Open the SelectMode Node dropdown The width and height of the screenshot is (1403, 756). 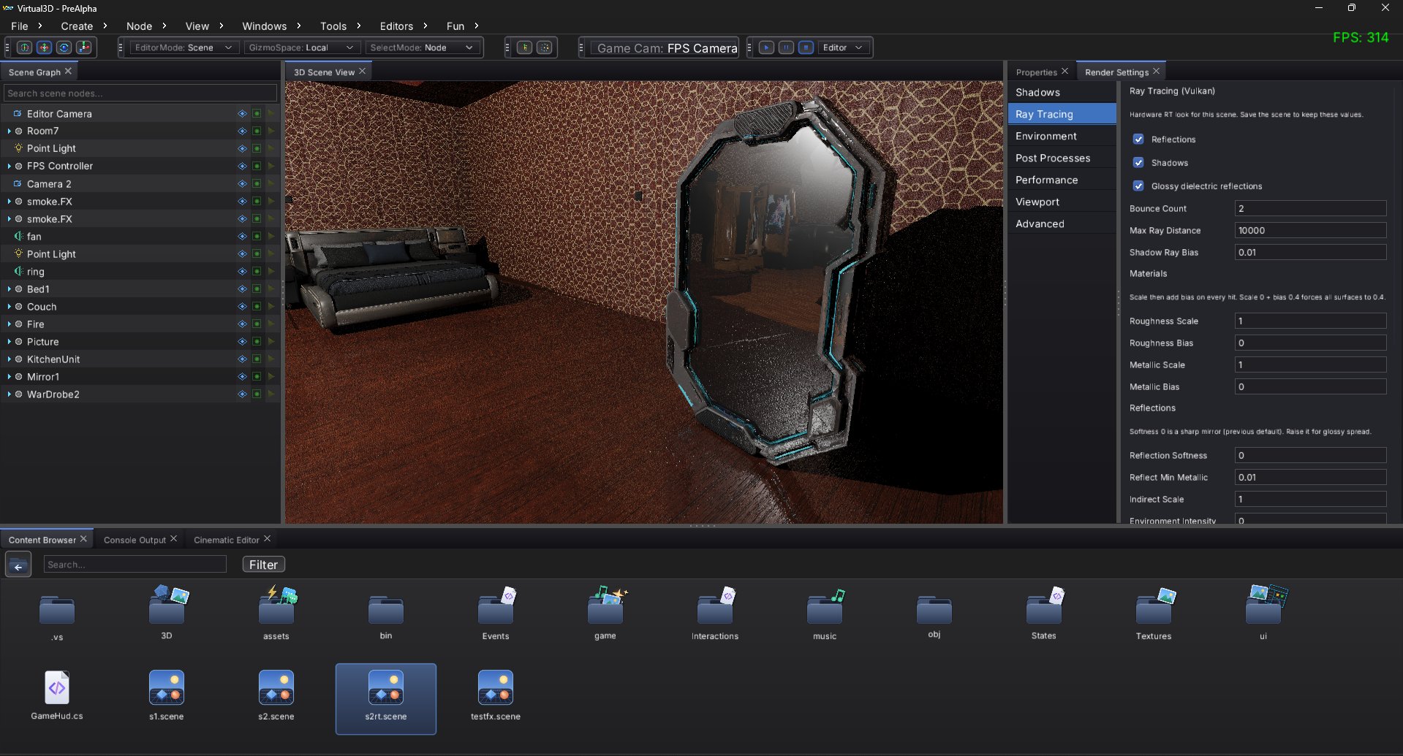click(x=423, y=47)
